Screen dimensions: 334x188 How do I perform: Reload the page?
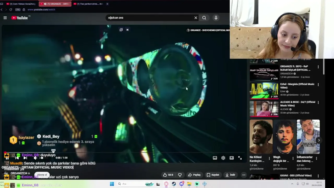tap(11, 10)
